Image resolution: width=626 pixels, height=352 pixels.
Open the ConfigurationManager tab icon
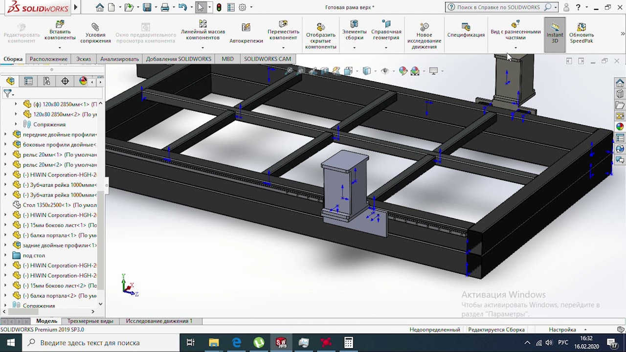point(46,81)
